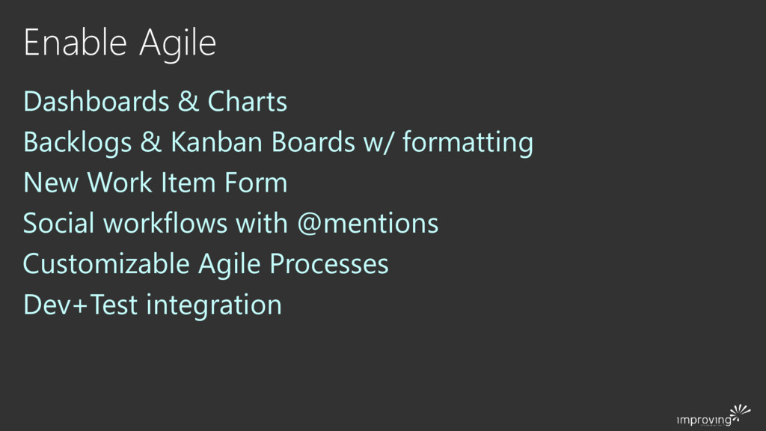This screenshot has width=766, height=431.
Task: Click the word "integration" in last bullet
Action: (x=214, y=305)
